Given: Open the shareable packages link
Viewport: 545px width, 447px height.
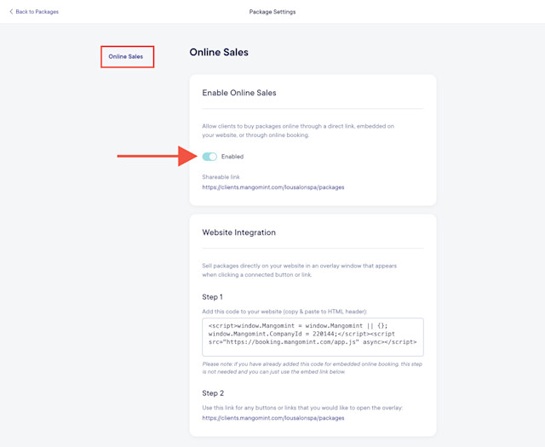Looking at the screenshot, I should [x=273, y=187].
